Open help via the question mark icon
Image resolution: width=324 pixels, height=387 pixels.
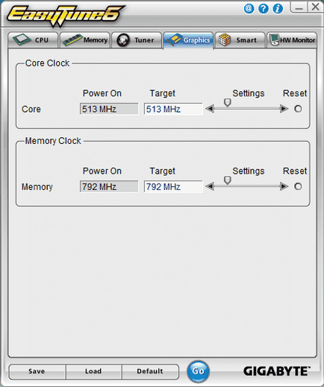(264, 9)
